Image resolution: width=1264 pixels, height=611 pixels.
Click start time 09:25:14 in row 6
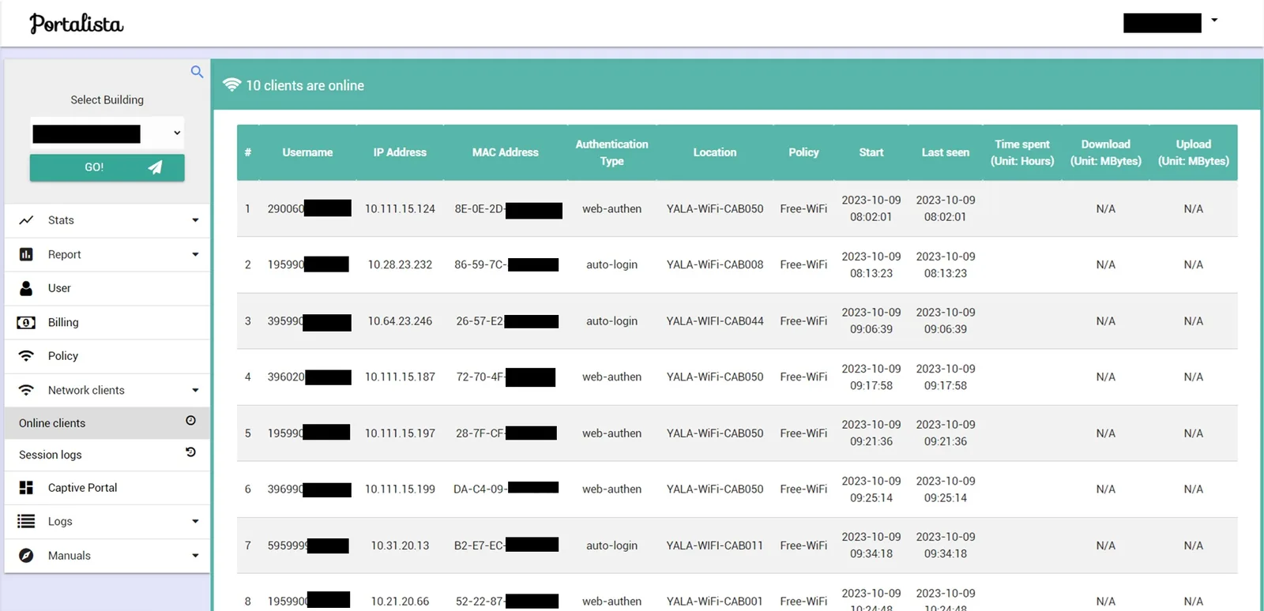click(x=871, y=498)
